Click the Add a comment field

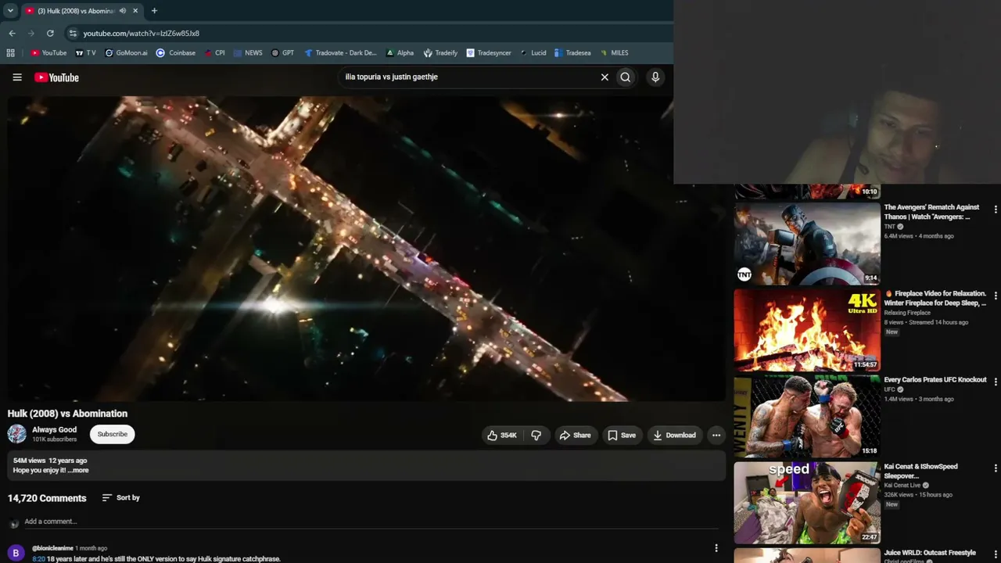click(371, 522)
